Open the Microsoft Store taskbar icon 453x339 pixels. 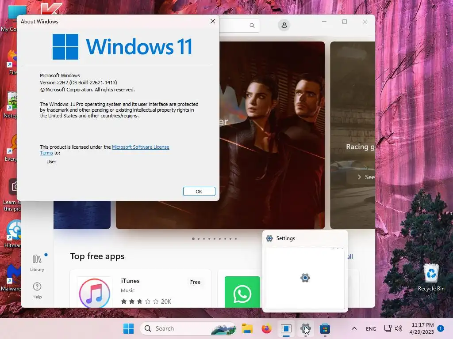click(325, 328)
